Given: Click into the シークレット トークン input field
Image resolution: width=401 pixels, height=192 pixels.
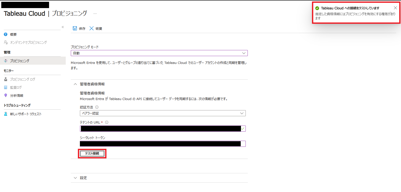Looking at the screenshot, I should tap(163, 144).
